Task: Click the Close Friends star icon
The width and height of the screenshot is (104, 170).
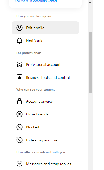Action: pos(19,114)
